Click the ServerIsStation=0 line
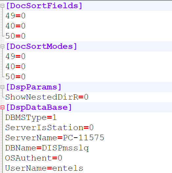172x173 pixels. click(x=49, y=127)
